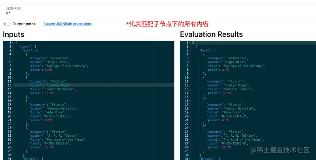Click price 8.95 in Evaluation Results
This screenshot has height=160, width=316.
pyautogui.click(x=225, y=70)
